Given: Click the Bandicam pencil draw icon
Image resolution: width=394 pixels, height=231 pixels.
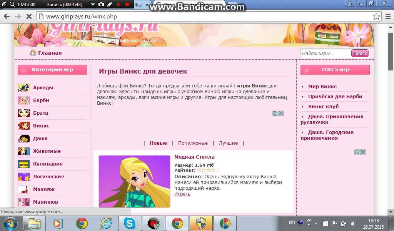Looking at the screenshot, I should tap(110, 4).
